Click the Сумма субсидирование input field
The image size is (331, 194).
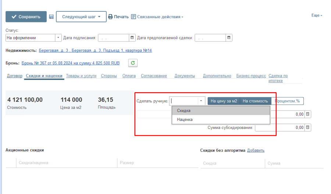[x=279, y=127]
